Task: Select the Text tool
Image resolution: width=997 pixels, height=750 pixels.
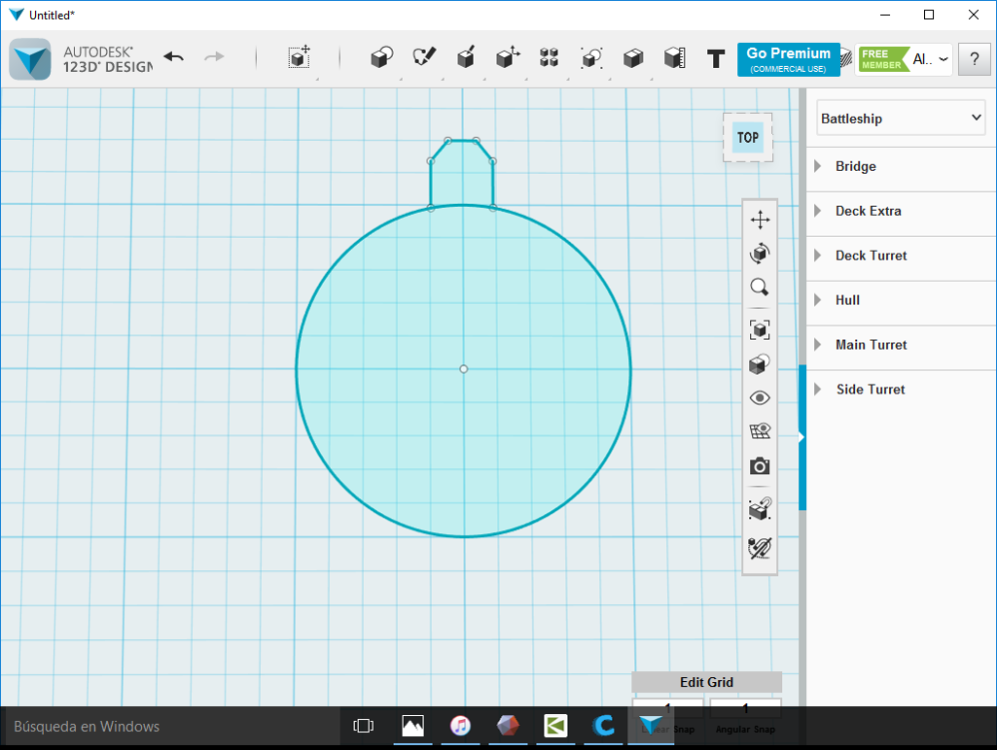Action: click(x=716, y=59)
